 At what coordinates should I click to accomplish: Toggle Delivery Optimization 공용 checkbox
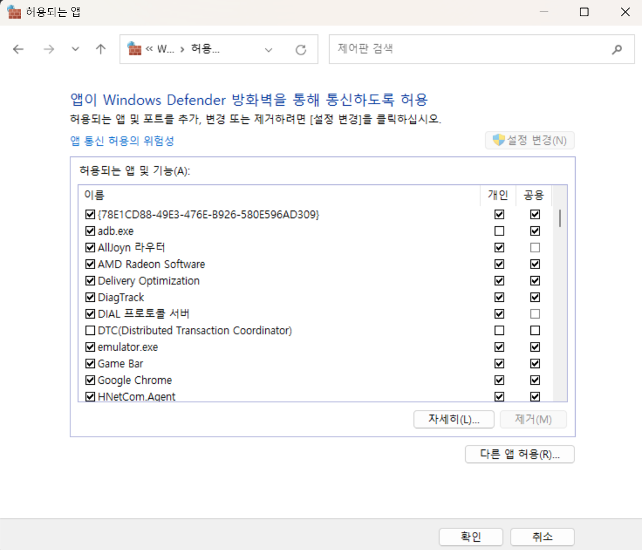(x=535, y=281)
